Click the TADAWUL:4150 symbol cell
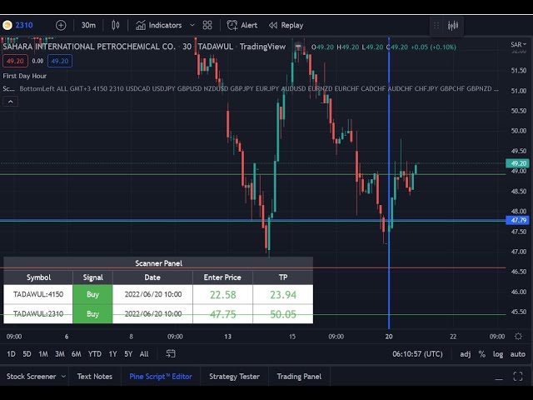 point(38,294)
